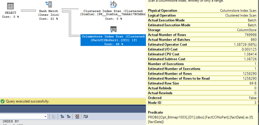Click the arrow connecting Hash Match to SELECT
Viewport: 259px width, 125px height.
29,11
